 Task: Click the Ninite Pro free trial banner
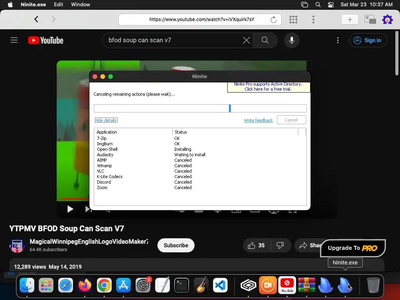pos(268,87)
